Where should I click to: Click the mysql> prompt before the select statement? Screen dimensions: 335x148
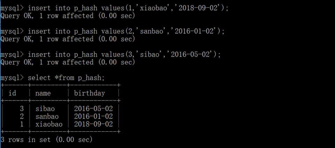pyautogui.click(x=12, y=77)
